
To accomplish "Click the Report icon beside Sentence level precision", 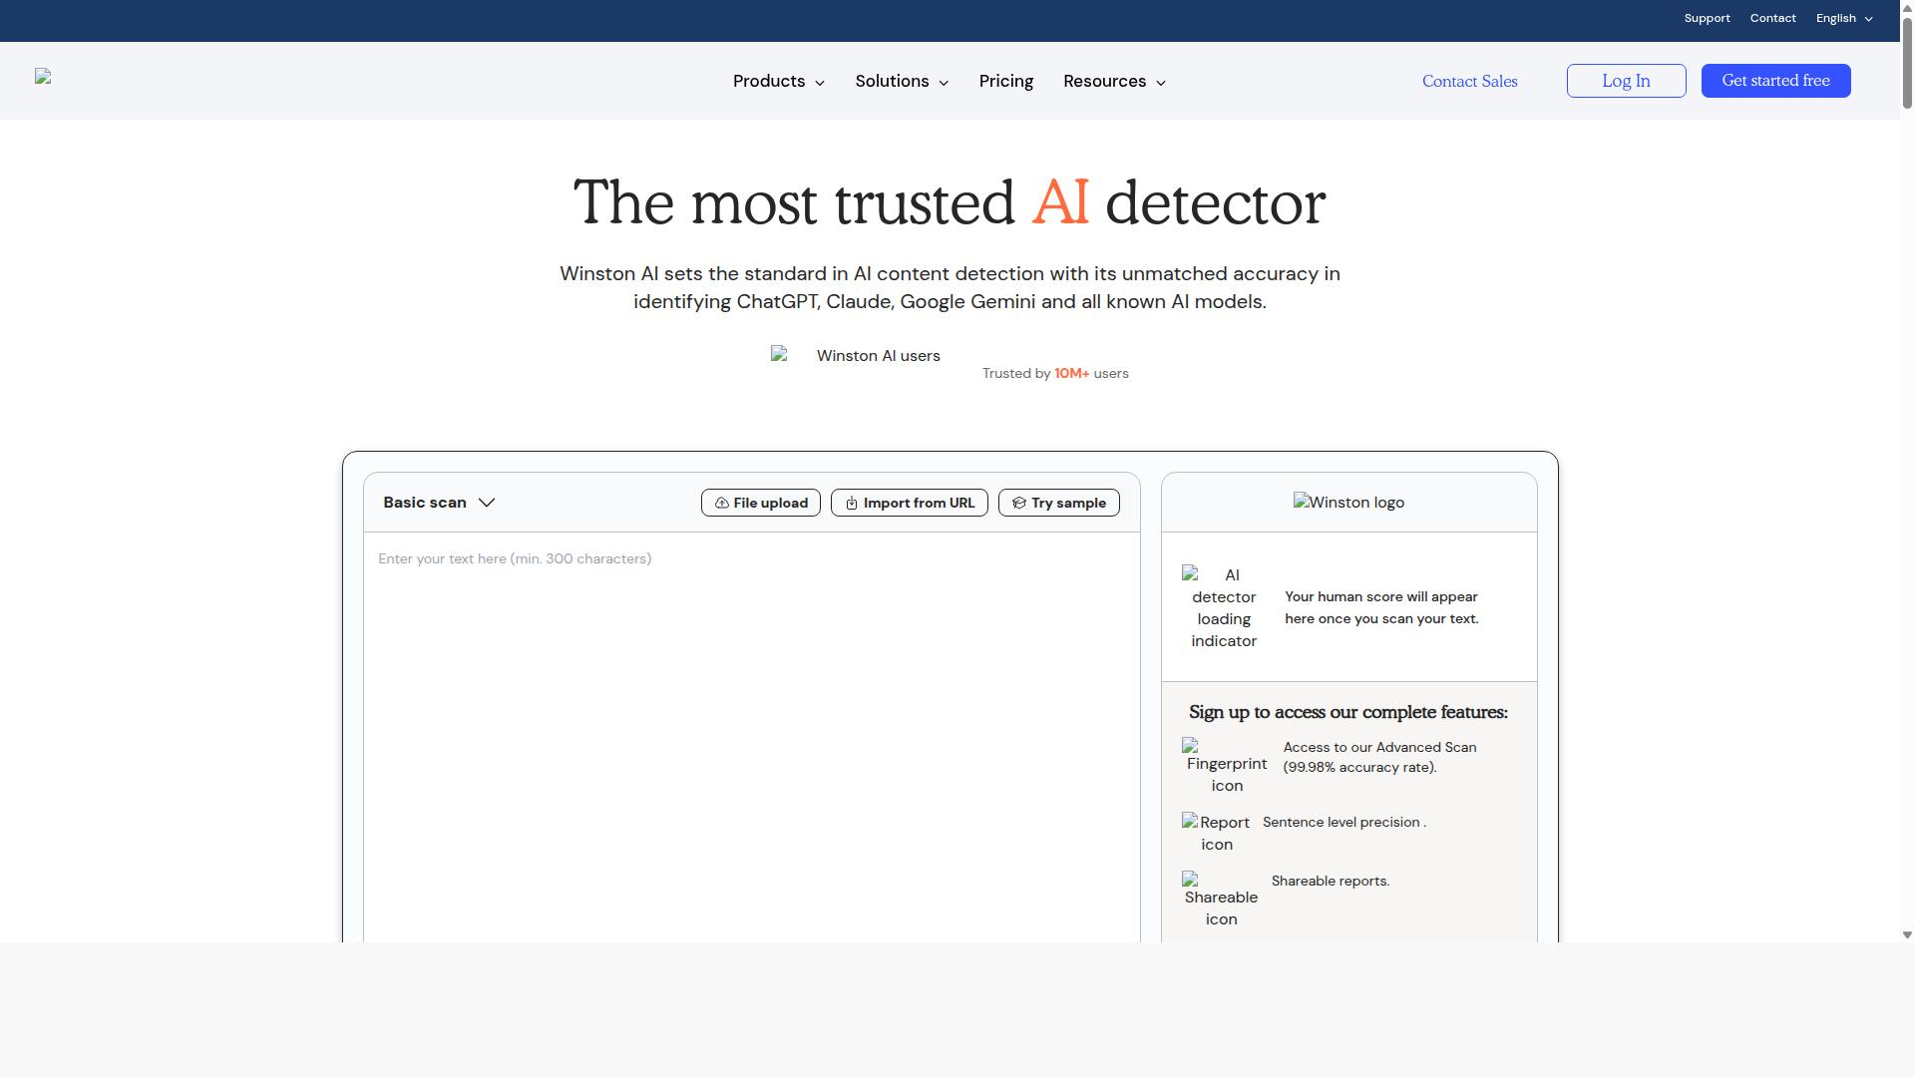I will [1217, 833].
